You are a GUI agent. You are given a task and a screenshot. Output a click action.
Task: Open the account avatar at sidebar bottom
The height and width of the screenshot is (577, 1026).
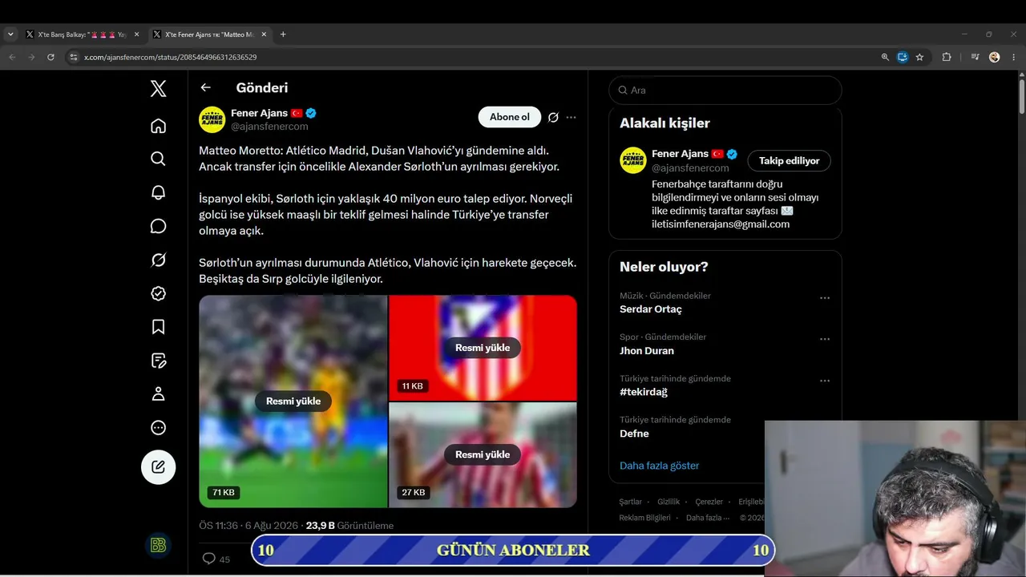pos(159,546)
